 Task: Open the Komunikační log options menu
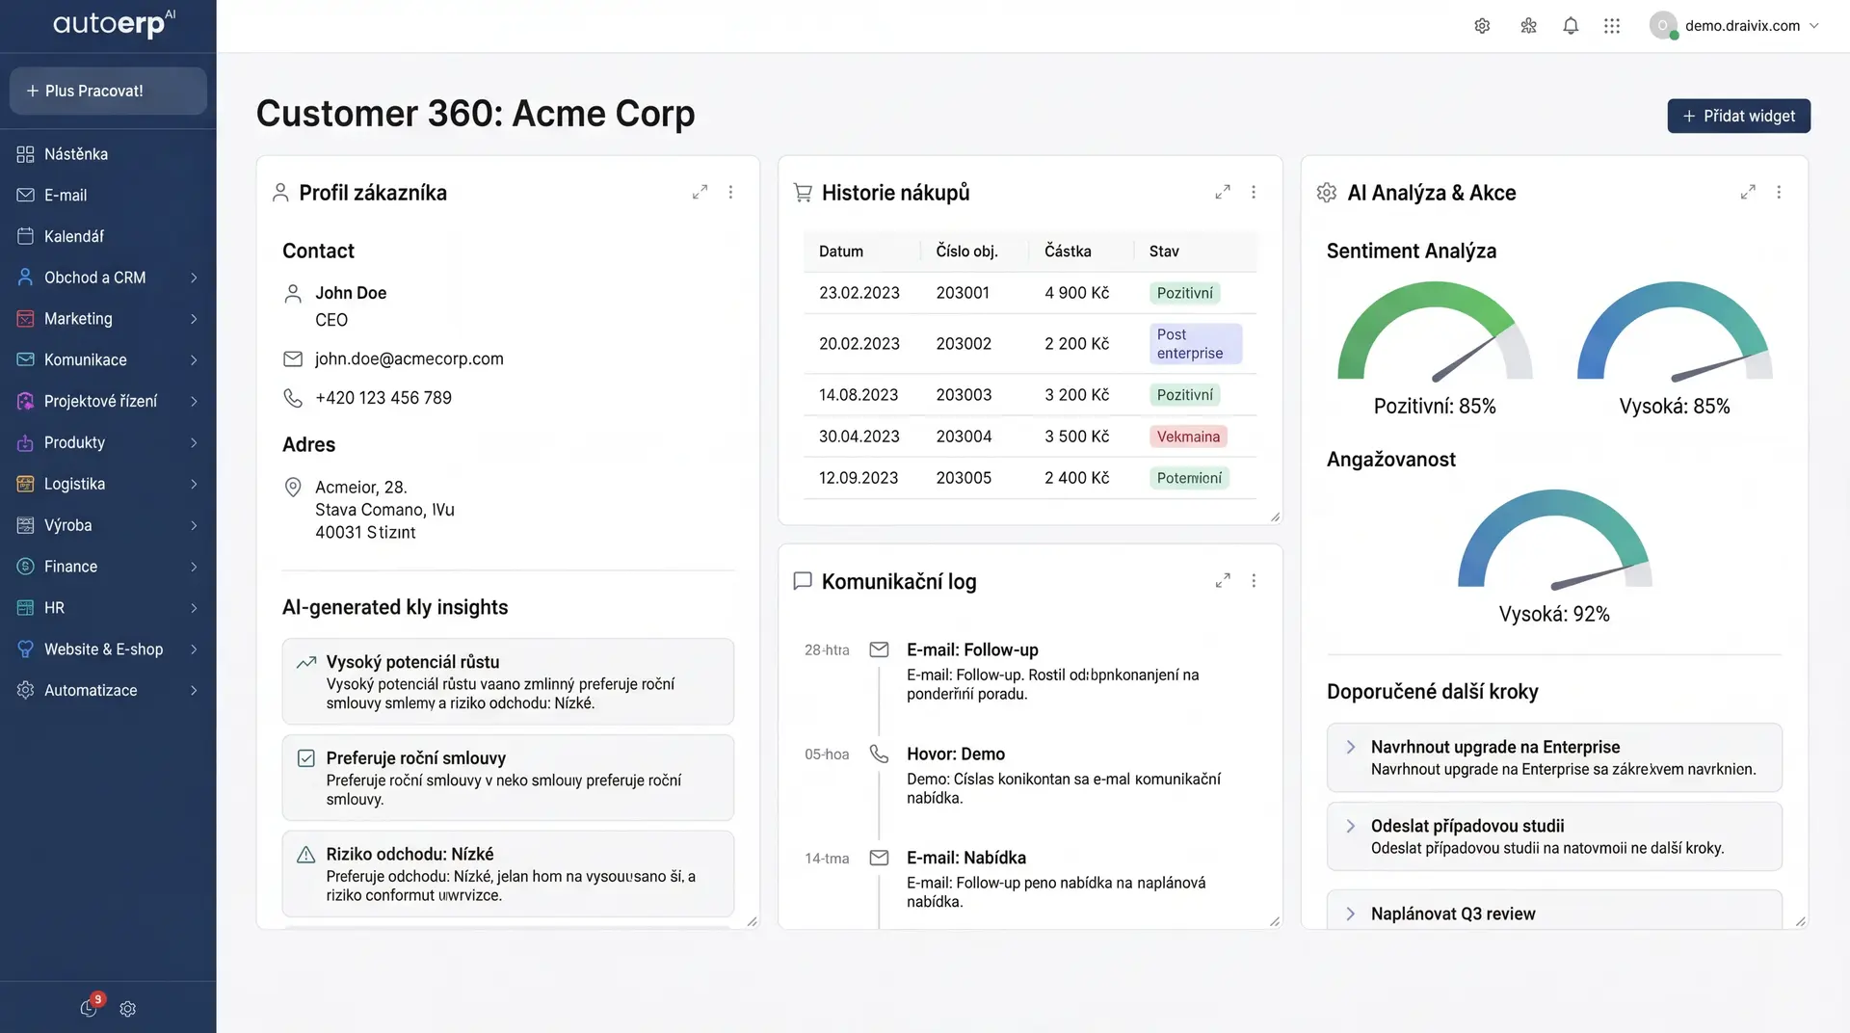click(1254, 581)
